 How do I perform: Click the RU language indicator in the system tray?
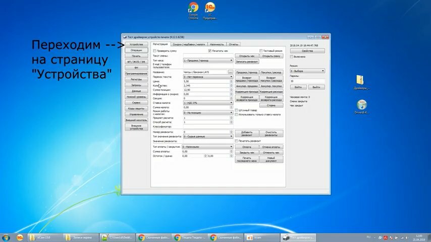368,237
